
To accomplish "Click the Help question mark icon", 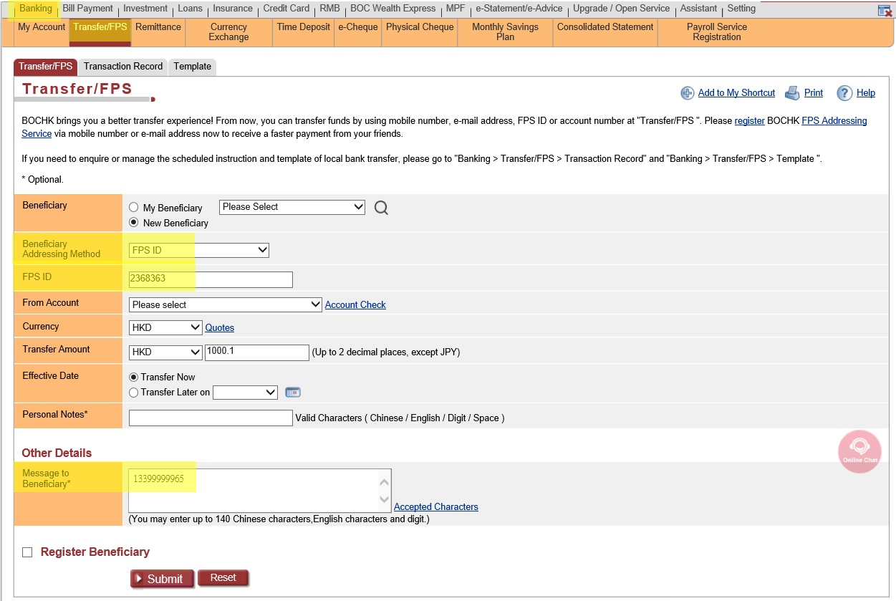I will point(844,93).
